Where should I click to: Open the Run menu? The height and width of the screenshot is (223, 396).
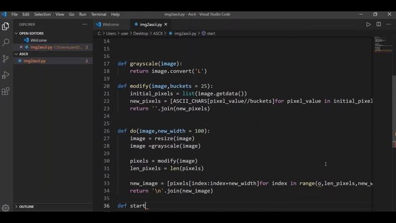pos(82,14)
